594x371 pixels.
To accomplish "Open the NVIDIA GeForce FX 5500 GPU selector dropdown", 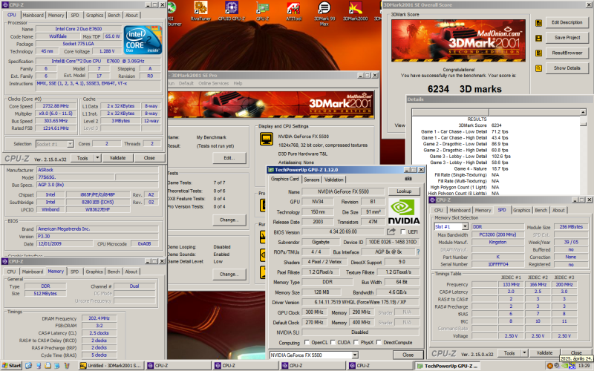I will 355,355.
